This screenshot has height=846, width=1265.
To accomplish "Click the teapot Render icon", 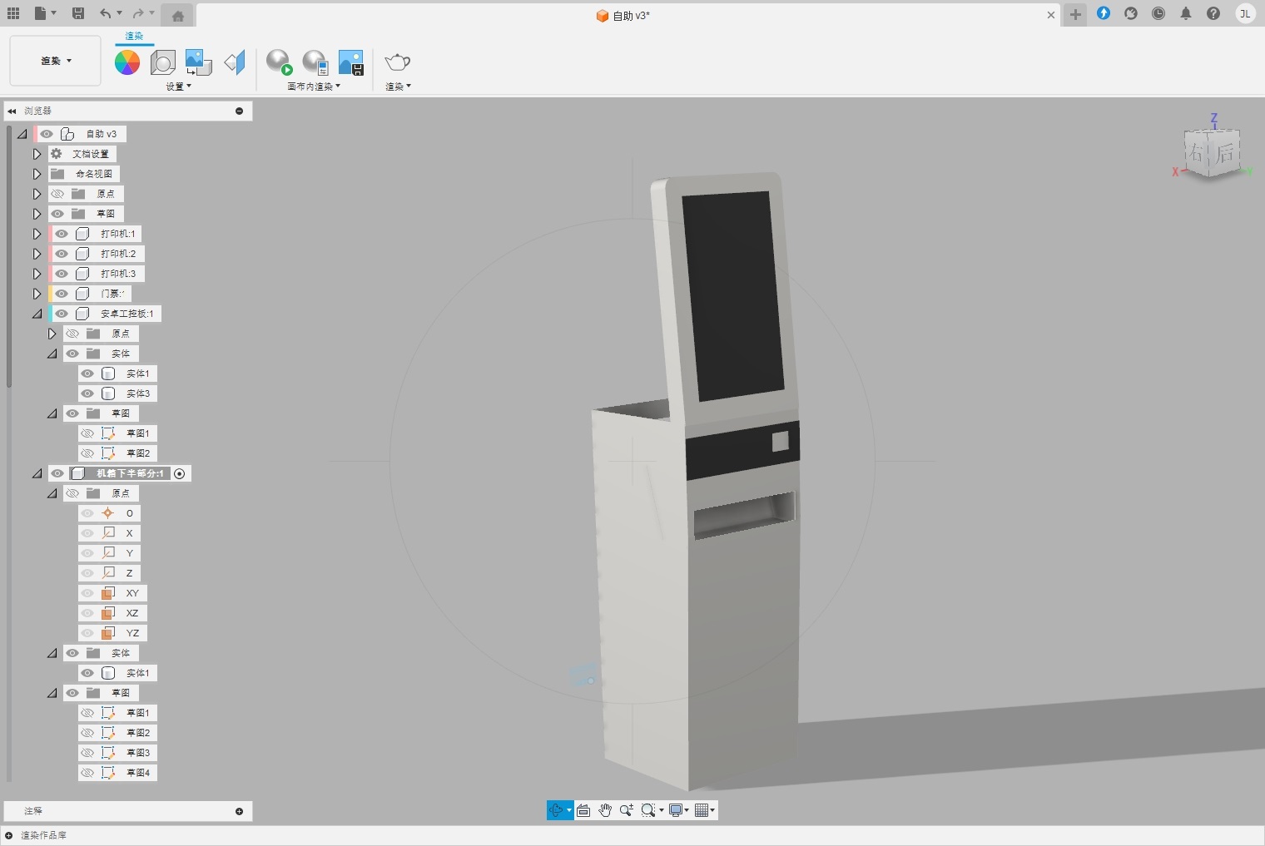I will pos(398,62).
